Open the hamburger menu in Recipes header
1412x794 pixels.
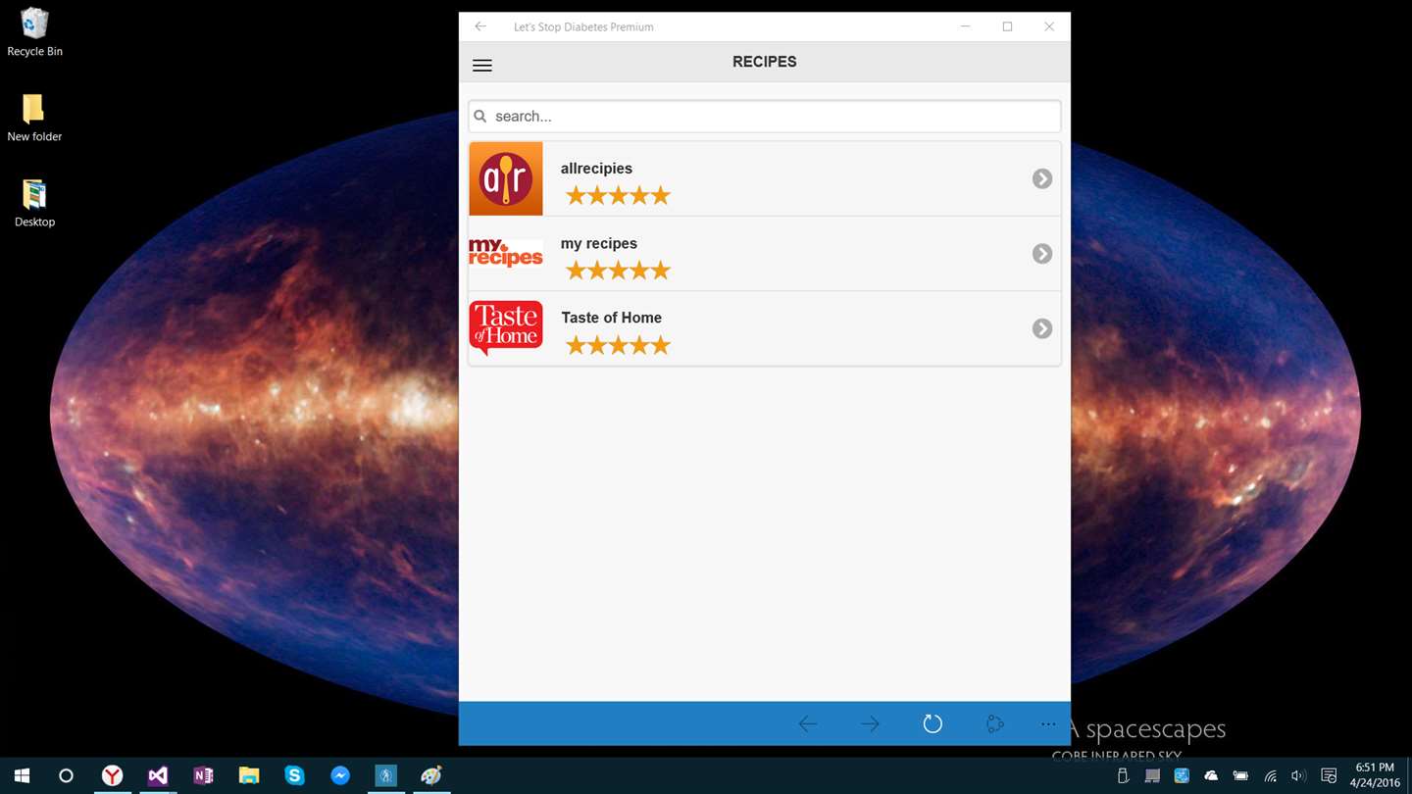coord(481,66)
